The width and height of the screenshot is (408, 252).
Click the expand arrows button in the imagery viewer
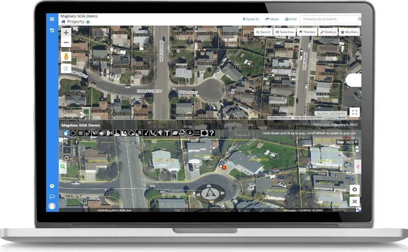pyautogui.click(x=354, y=201)
